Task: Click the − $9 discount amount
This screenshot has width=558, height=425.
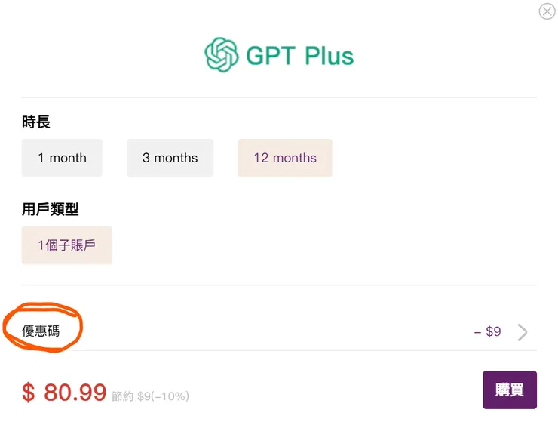Action: click(487, 331)
